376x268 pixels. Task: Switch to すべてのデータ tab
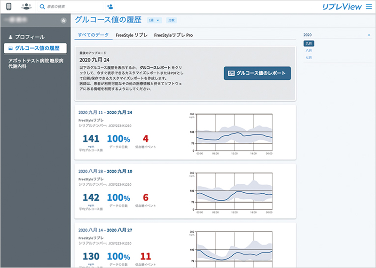[x=93, y=35]
